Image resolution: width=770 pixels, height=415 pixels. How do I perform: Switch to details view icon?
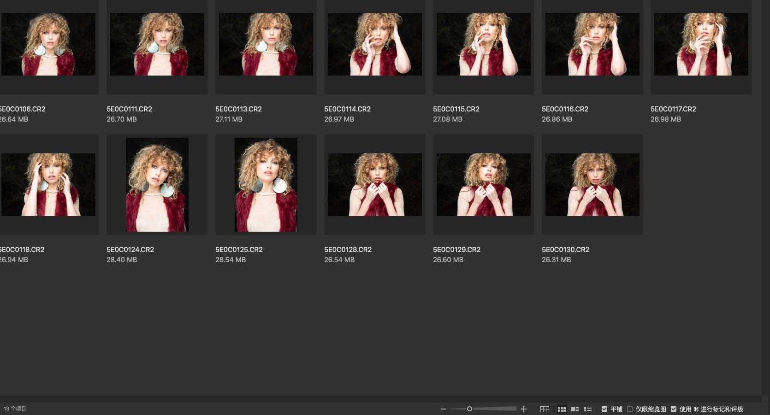point(575,409)
